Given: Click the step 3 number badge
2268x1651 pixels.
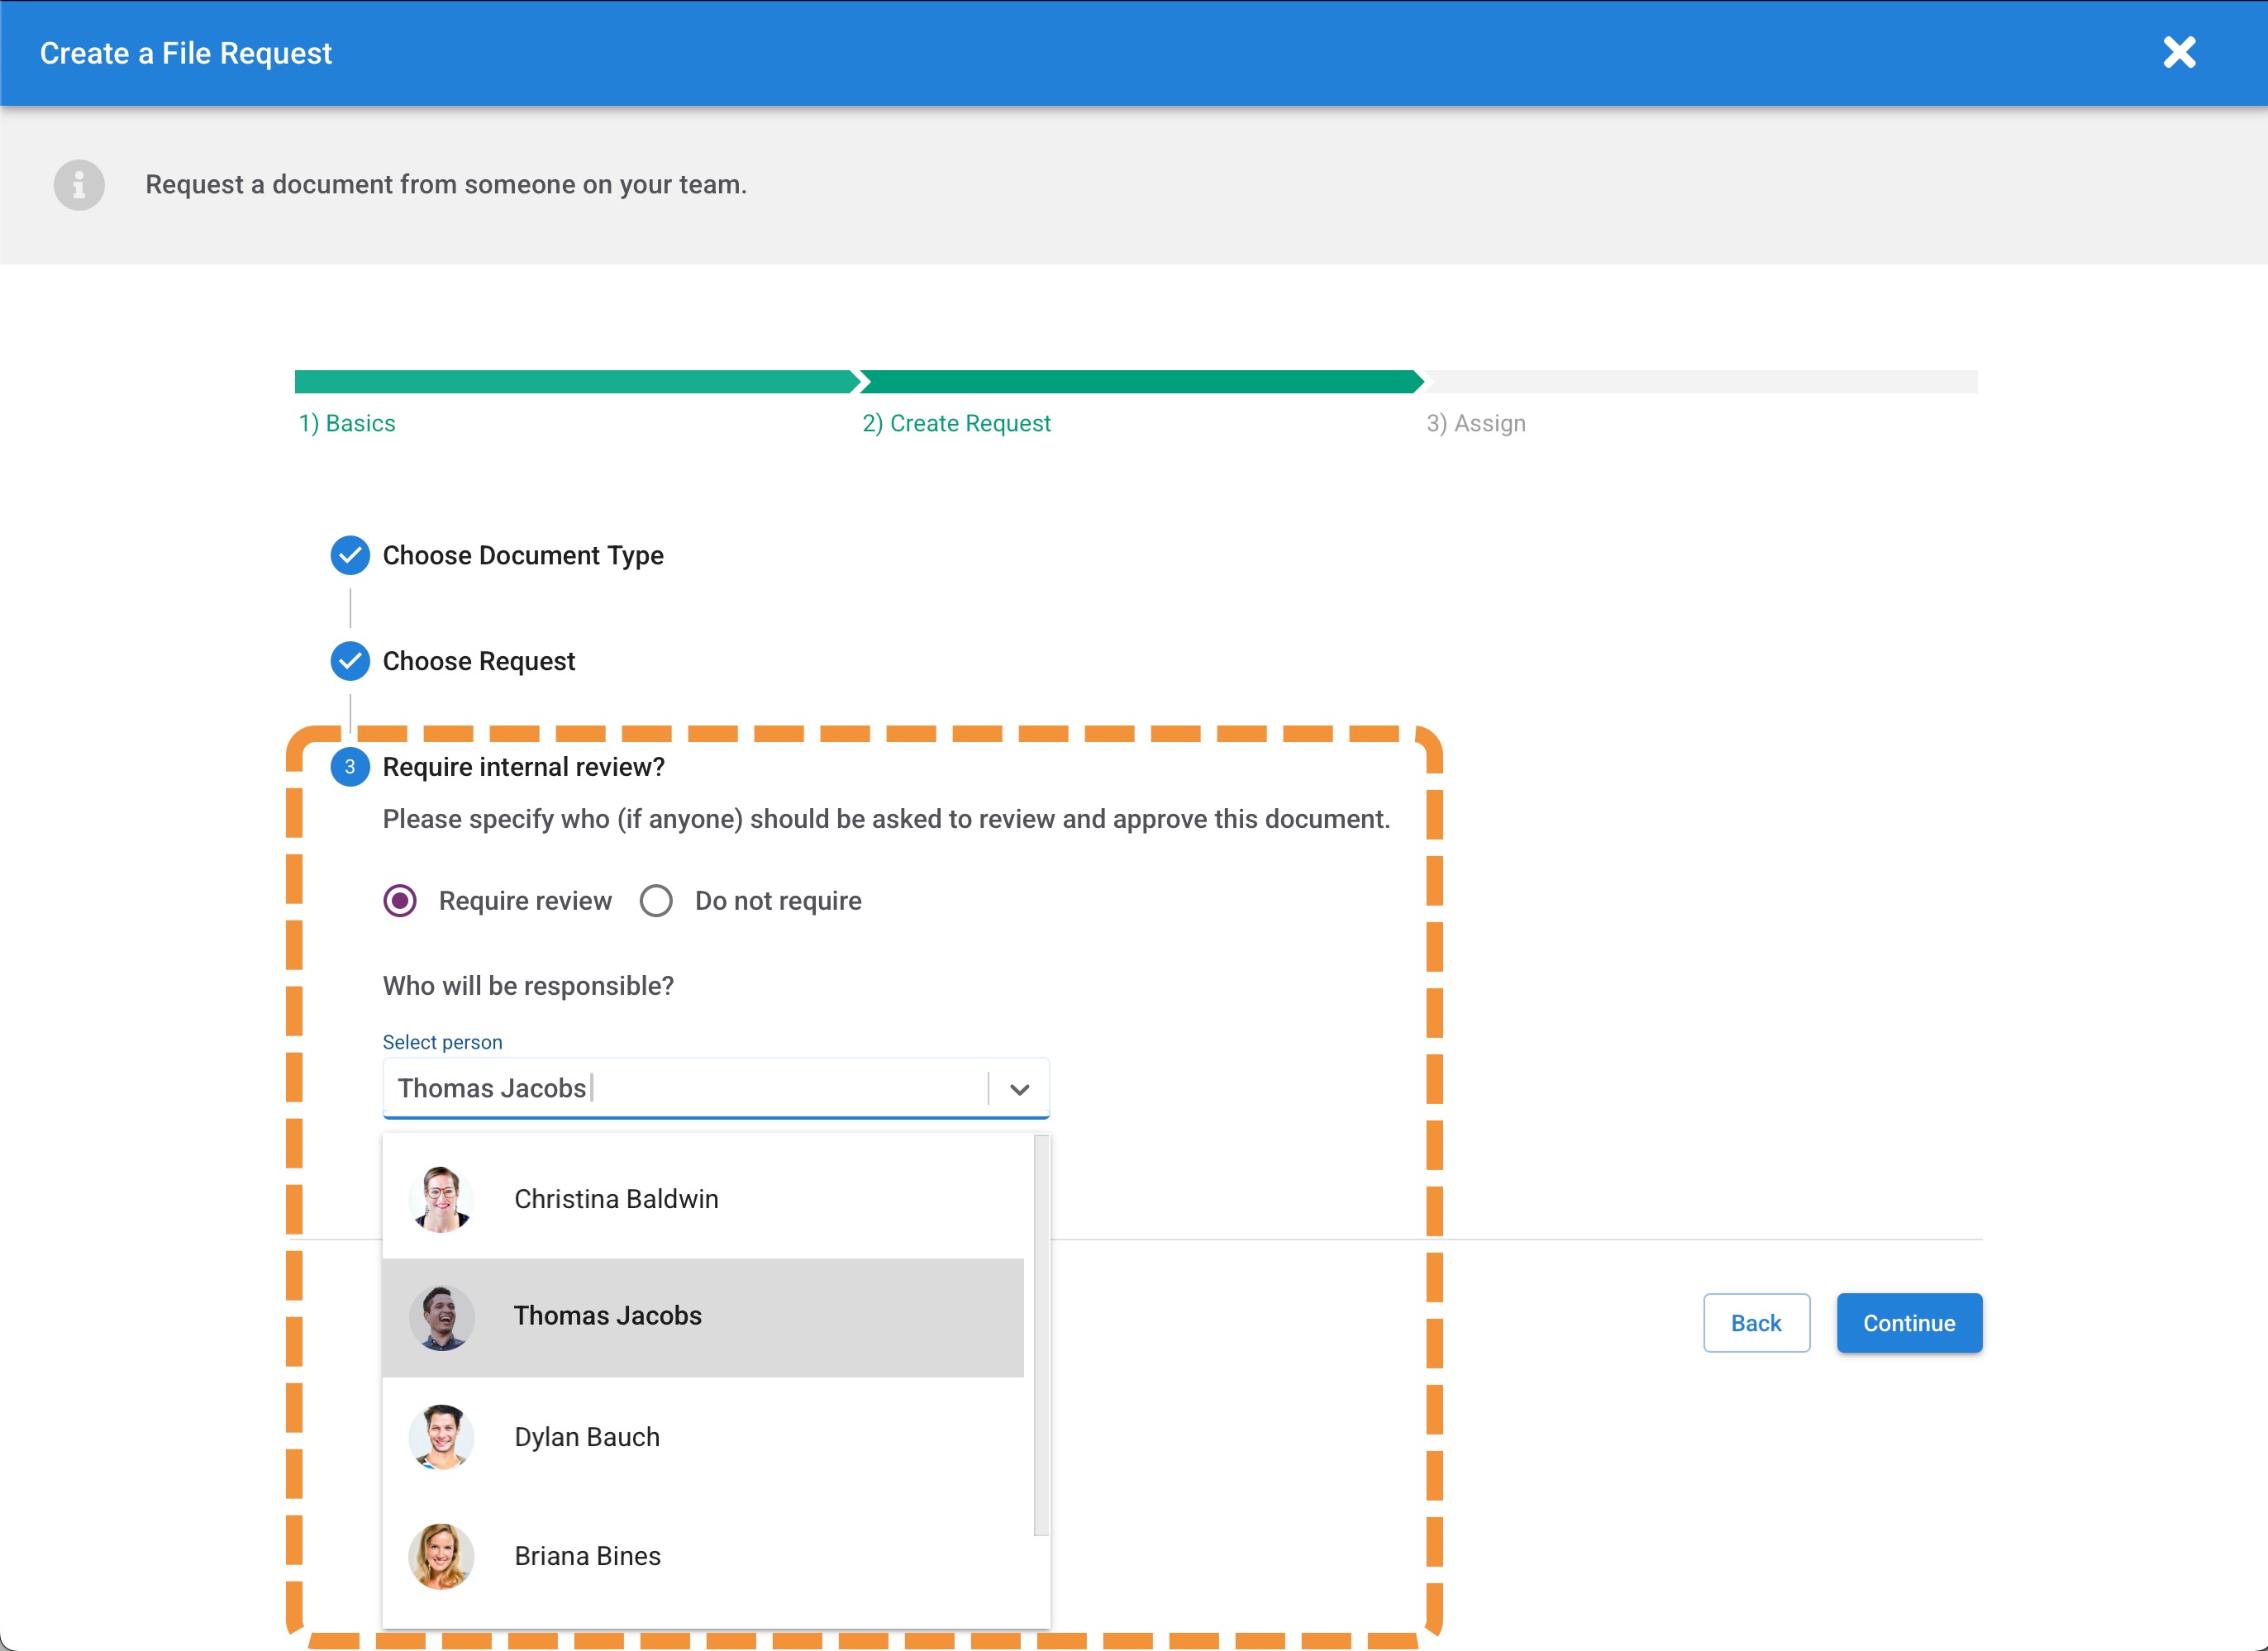Looking at the screenshot, I should [350, 767].
